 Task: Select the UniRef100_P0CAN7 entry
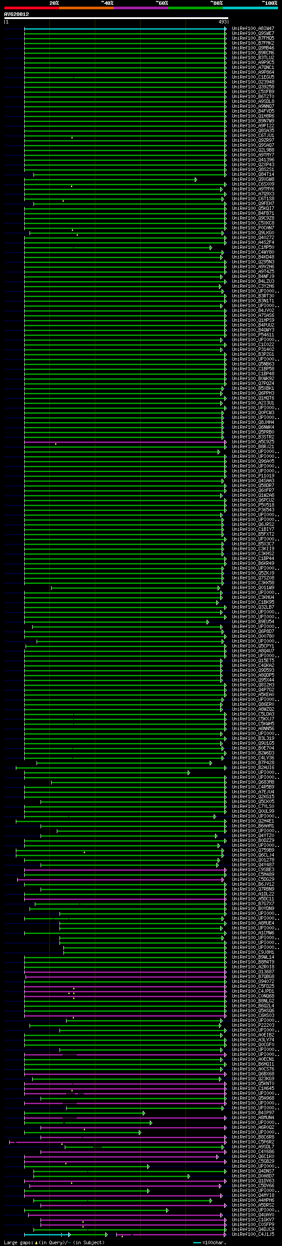[252, 228]
